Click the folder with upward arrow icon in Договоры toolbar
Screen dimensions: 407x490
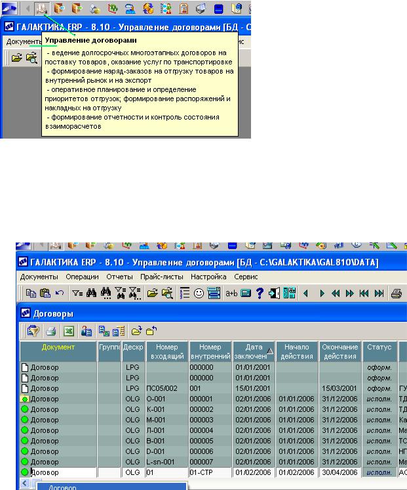point(151,330)
